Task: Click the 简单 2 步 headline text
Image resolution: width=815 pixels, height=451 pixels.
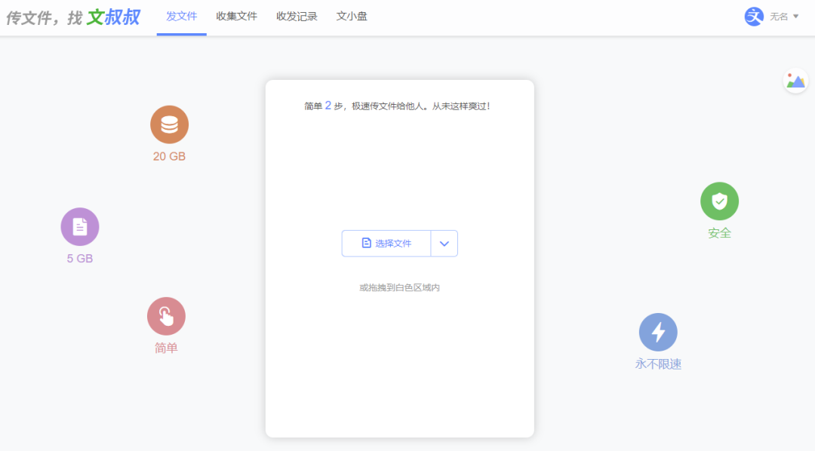Action: (x=398, y=106)
